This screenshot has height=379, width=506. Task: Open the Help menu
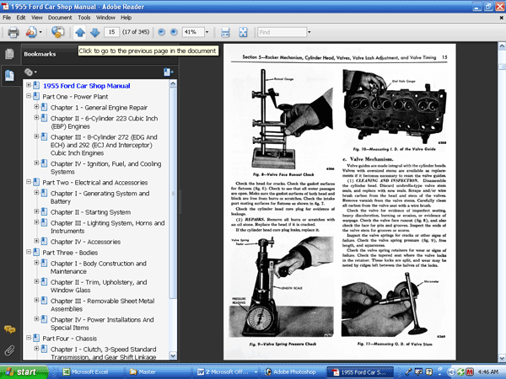[126, 18]
